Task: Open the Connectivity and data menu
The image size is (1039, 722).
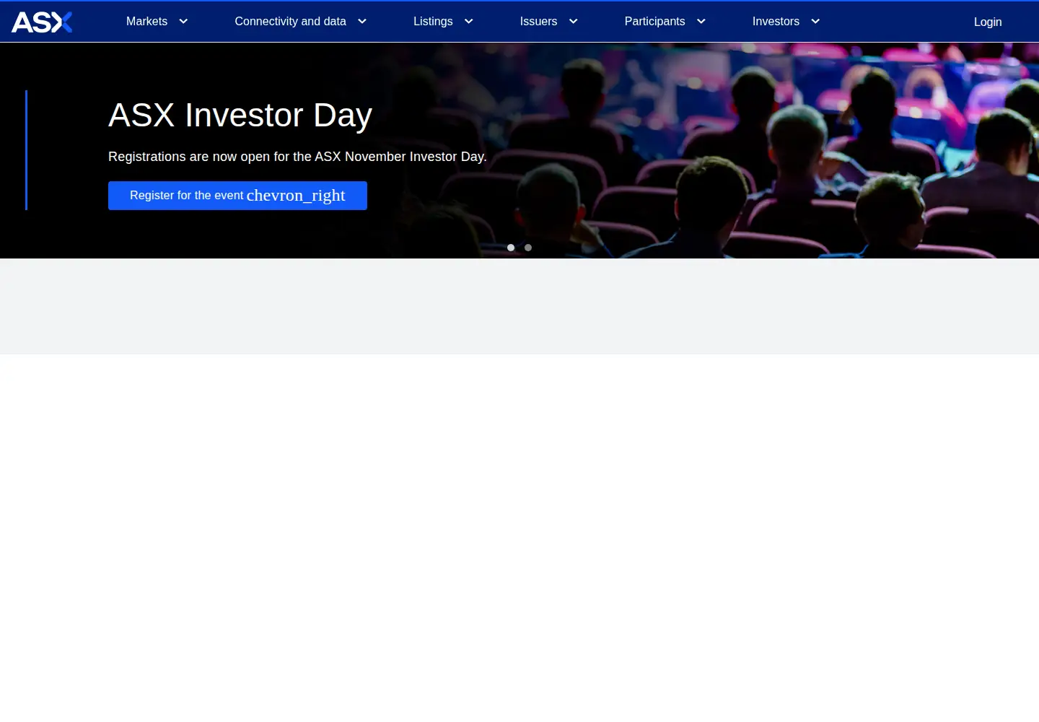Action: pos(290,22)
